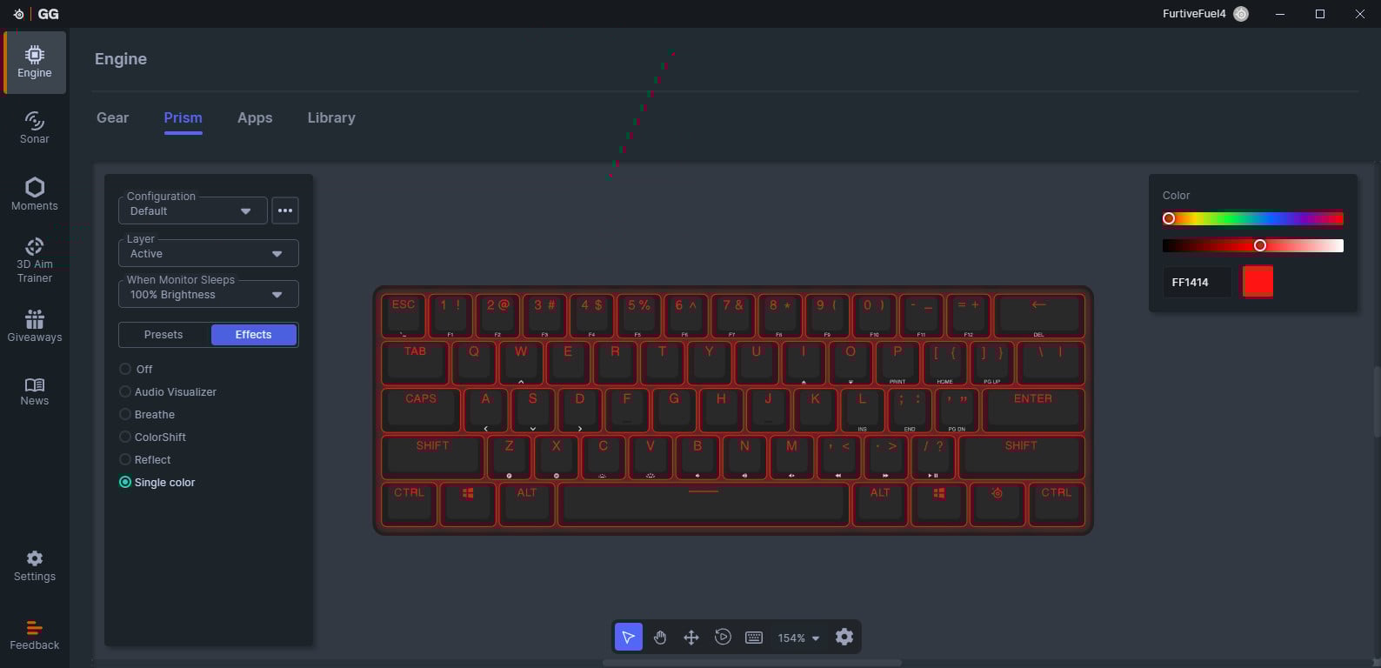Open the Giveaways section
The height and width of the screenshot is (668, 1381).
point(35,326)
